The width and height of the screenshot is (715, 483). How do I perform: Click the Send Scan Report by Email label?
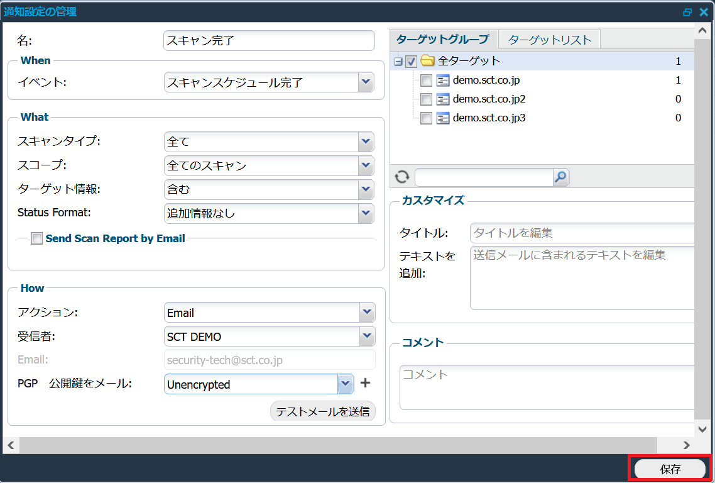click(x=116, y=238)
